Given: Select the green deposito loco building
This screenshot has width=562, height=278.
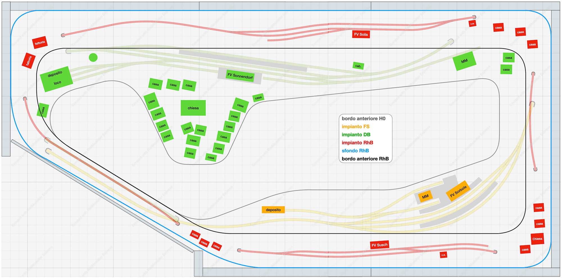Looking at the screenshot, I should tap(56, 79).
